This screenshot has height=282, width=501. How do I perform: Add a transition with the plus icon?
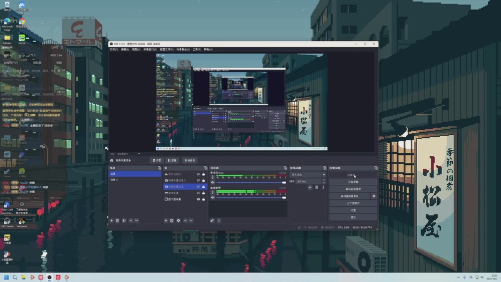(x=310, y=187)
